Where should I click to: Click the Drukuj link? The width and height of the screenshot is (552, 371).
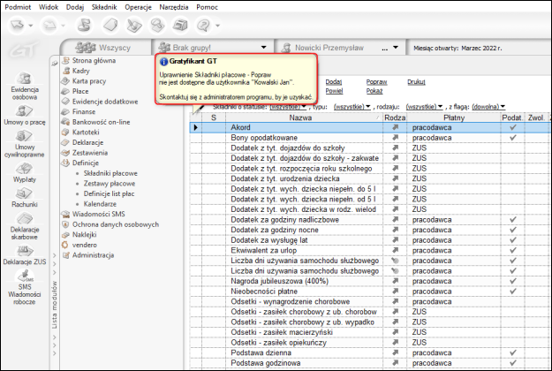pyautogui.click(x=416, y=81)
